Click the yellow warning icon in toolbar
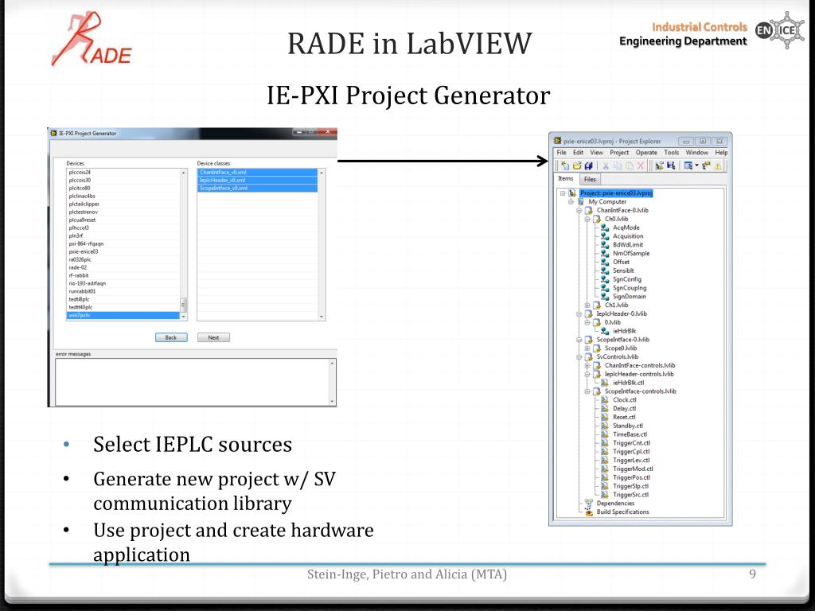Viewport: 815px width, 611px height. click(718, 165)
